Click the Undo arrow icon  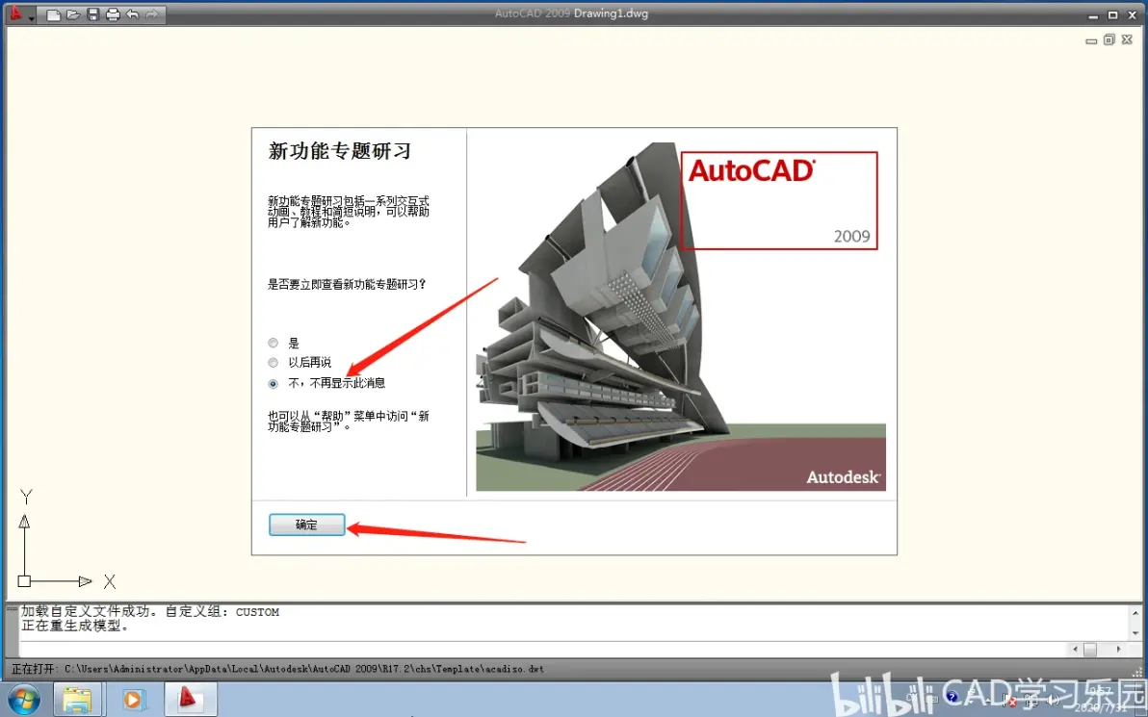tap(133, 14)
